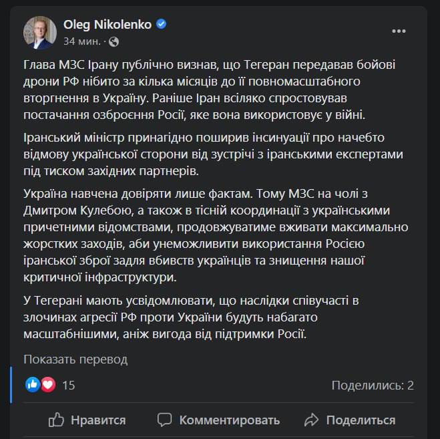Screen dimensions: 440x439
Task: Open the three-dot post options menu
Action: coord(399,31)
